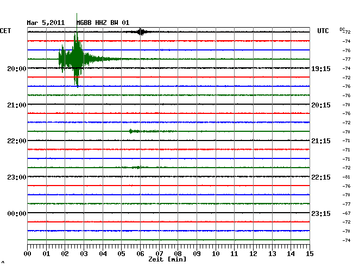Click the 20:15 UTC time label

[x=321, y=105]
